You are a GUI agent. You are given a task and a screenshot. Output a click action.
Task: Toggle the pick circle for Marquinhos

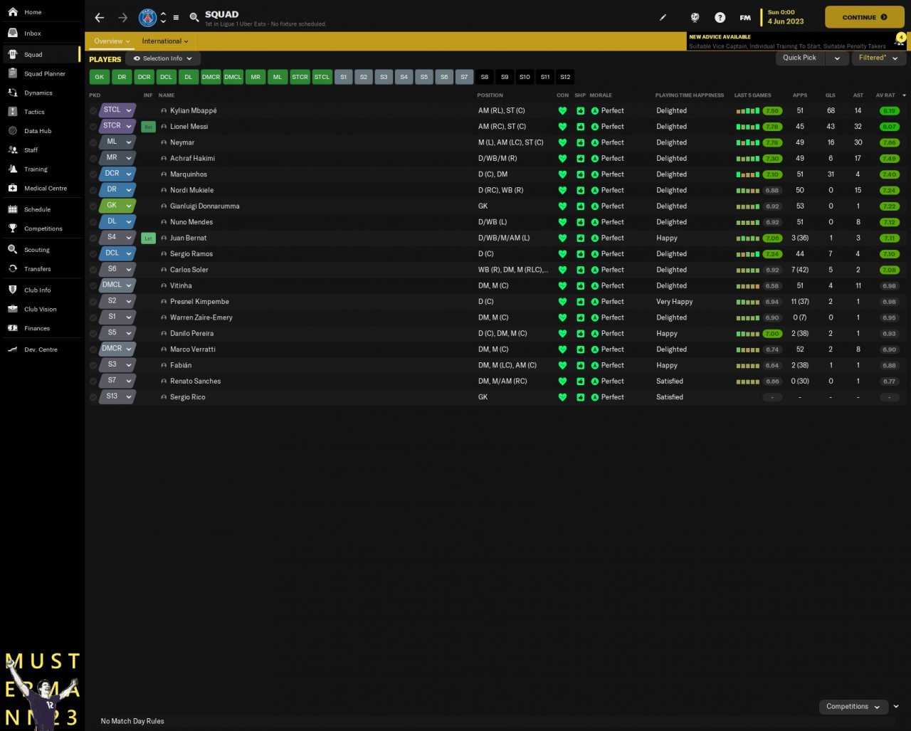pyautogui.click(x=93, y=174)
